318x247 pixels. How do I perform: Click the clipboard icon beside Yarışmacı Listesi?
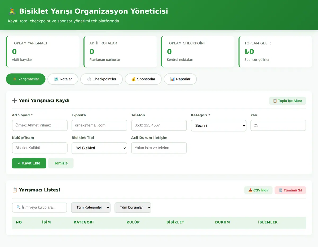point(15,190)
